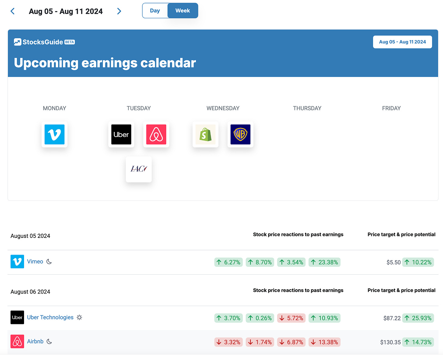Open the Warner Bros logo tile
Screen dimensions: 443x355
point(240,134)
